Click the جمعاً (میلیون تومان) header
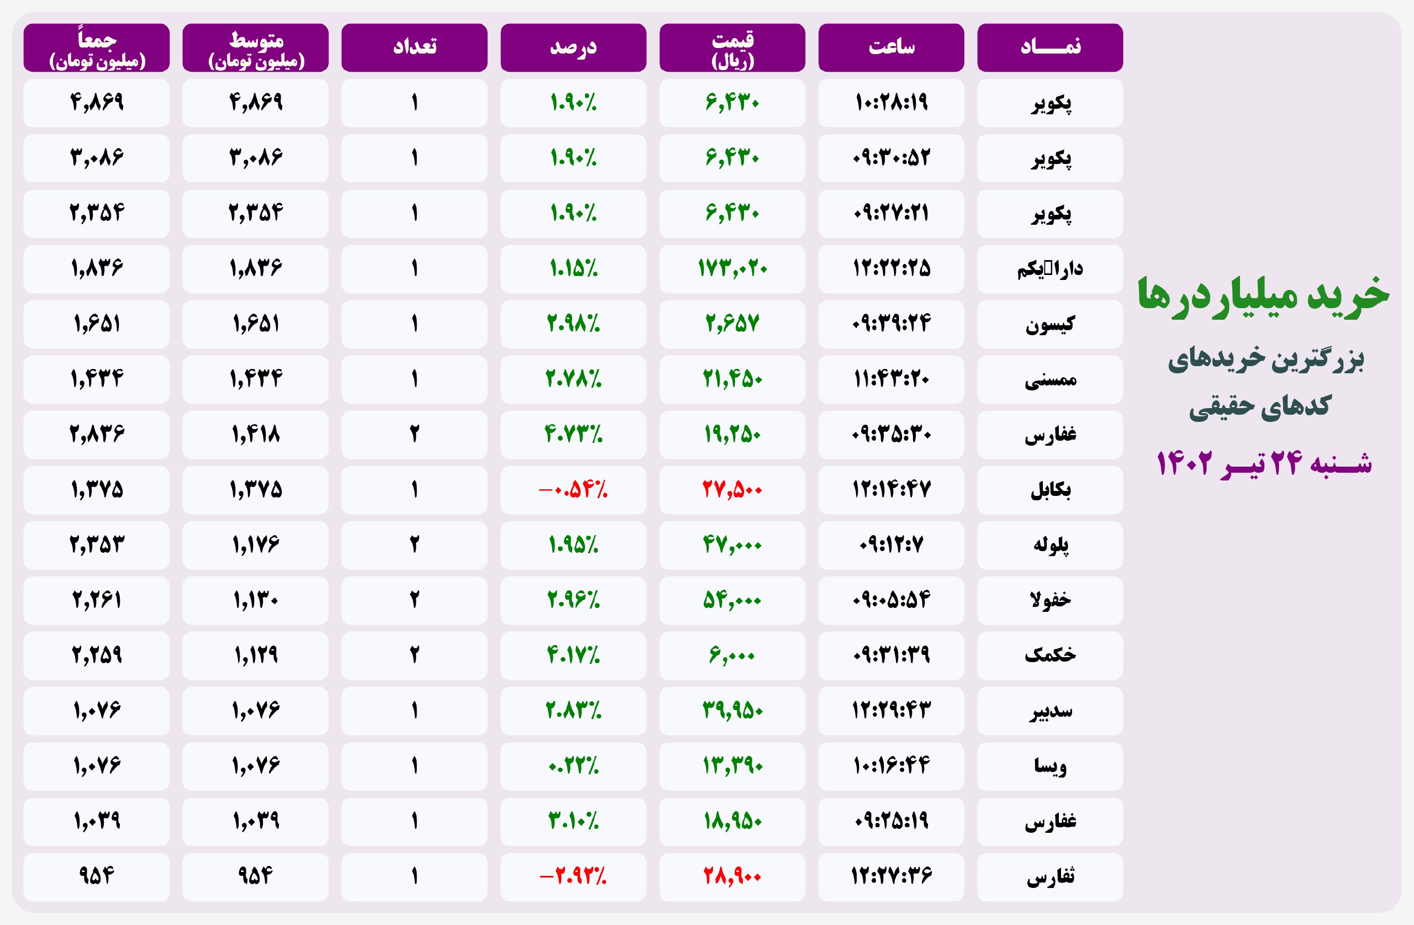 pyautogui.click(x=96, y=47)
